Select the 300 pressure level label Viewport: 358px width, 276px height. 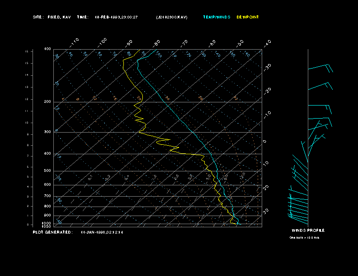point(47,132)
